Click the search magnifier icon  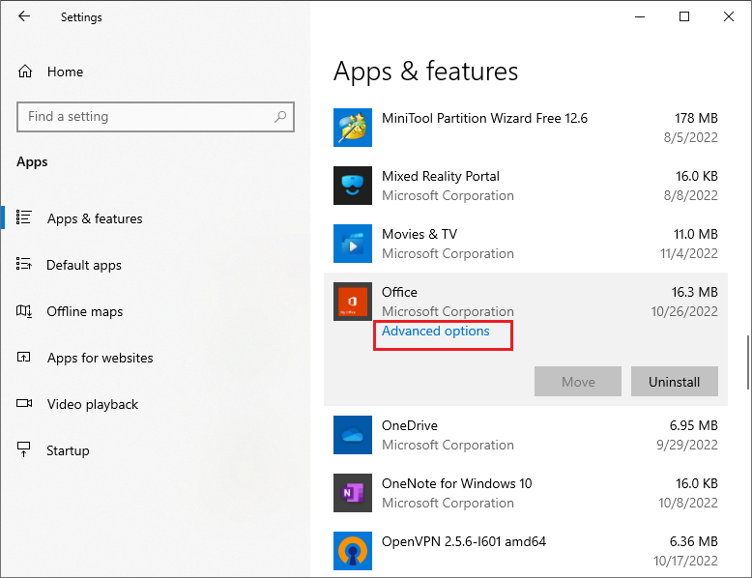(x=280, y=117)
